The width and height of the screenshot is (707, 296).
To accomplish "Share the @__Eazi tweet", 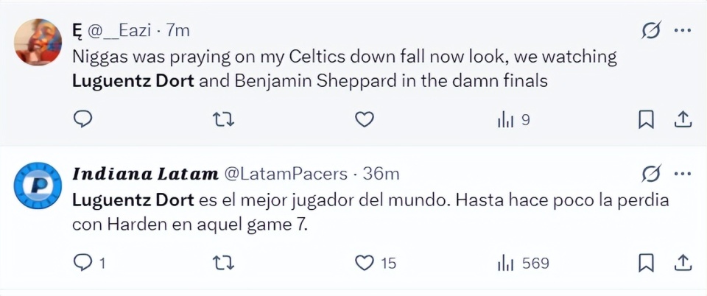I will (x=682, y=119).
